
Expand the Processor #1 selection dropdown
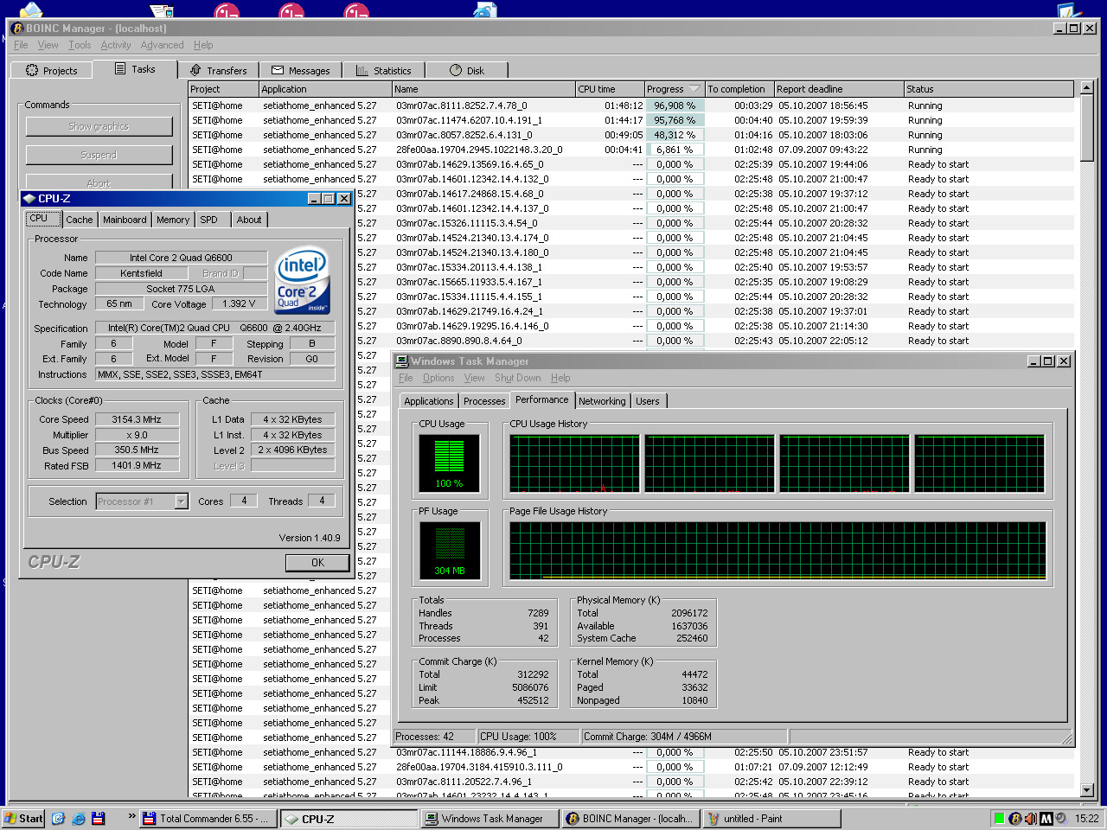181,501
